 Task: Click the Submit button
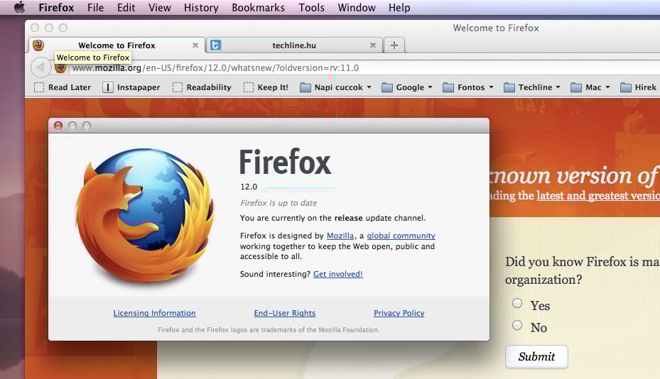coord(536,357)
